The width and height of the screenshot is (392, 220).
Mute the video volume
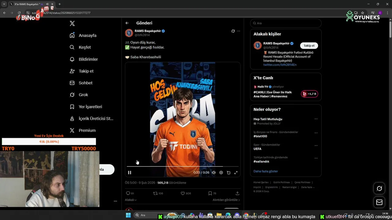point(214,173)
